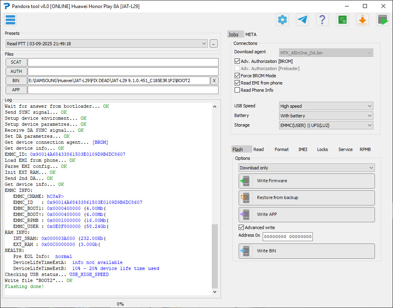The width and height of the screenshot is (393, 308).
Task: Switch to the META tab
Action: point(251,34)
